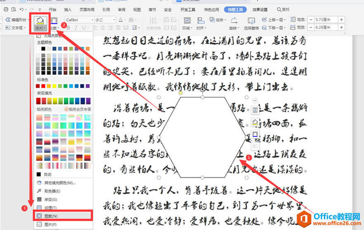The image size is (364, 230).
Task: Open the selection pane 选择窗格
Action: tap(251, 23)
